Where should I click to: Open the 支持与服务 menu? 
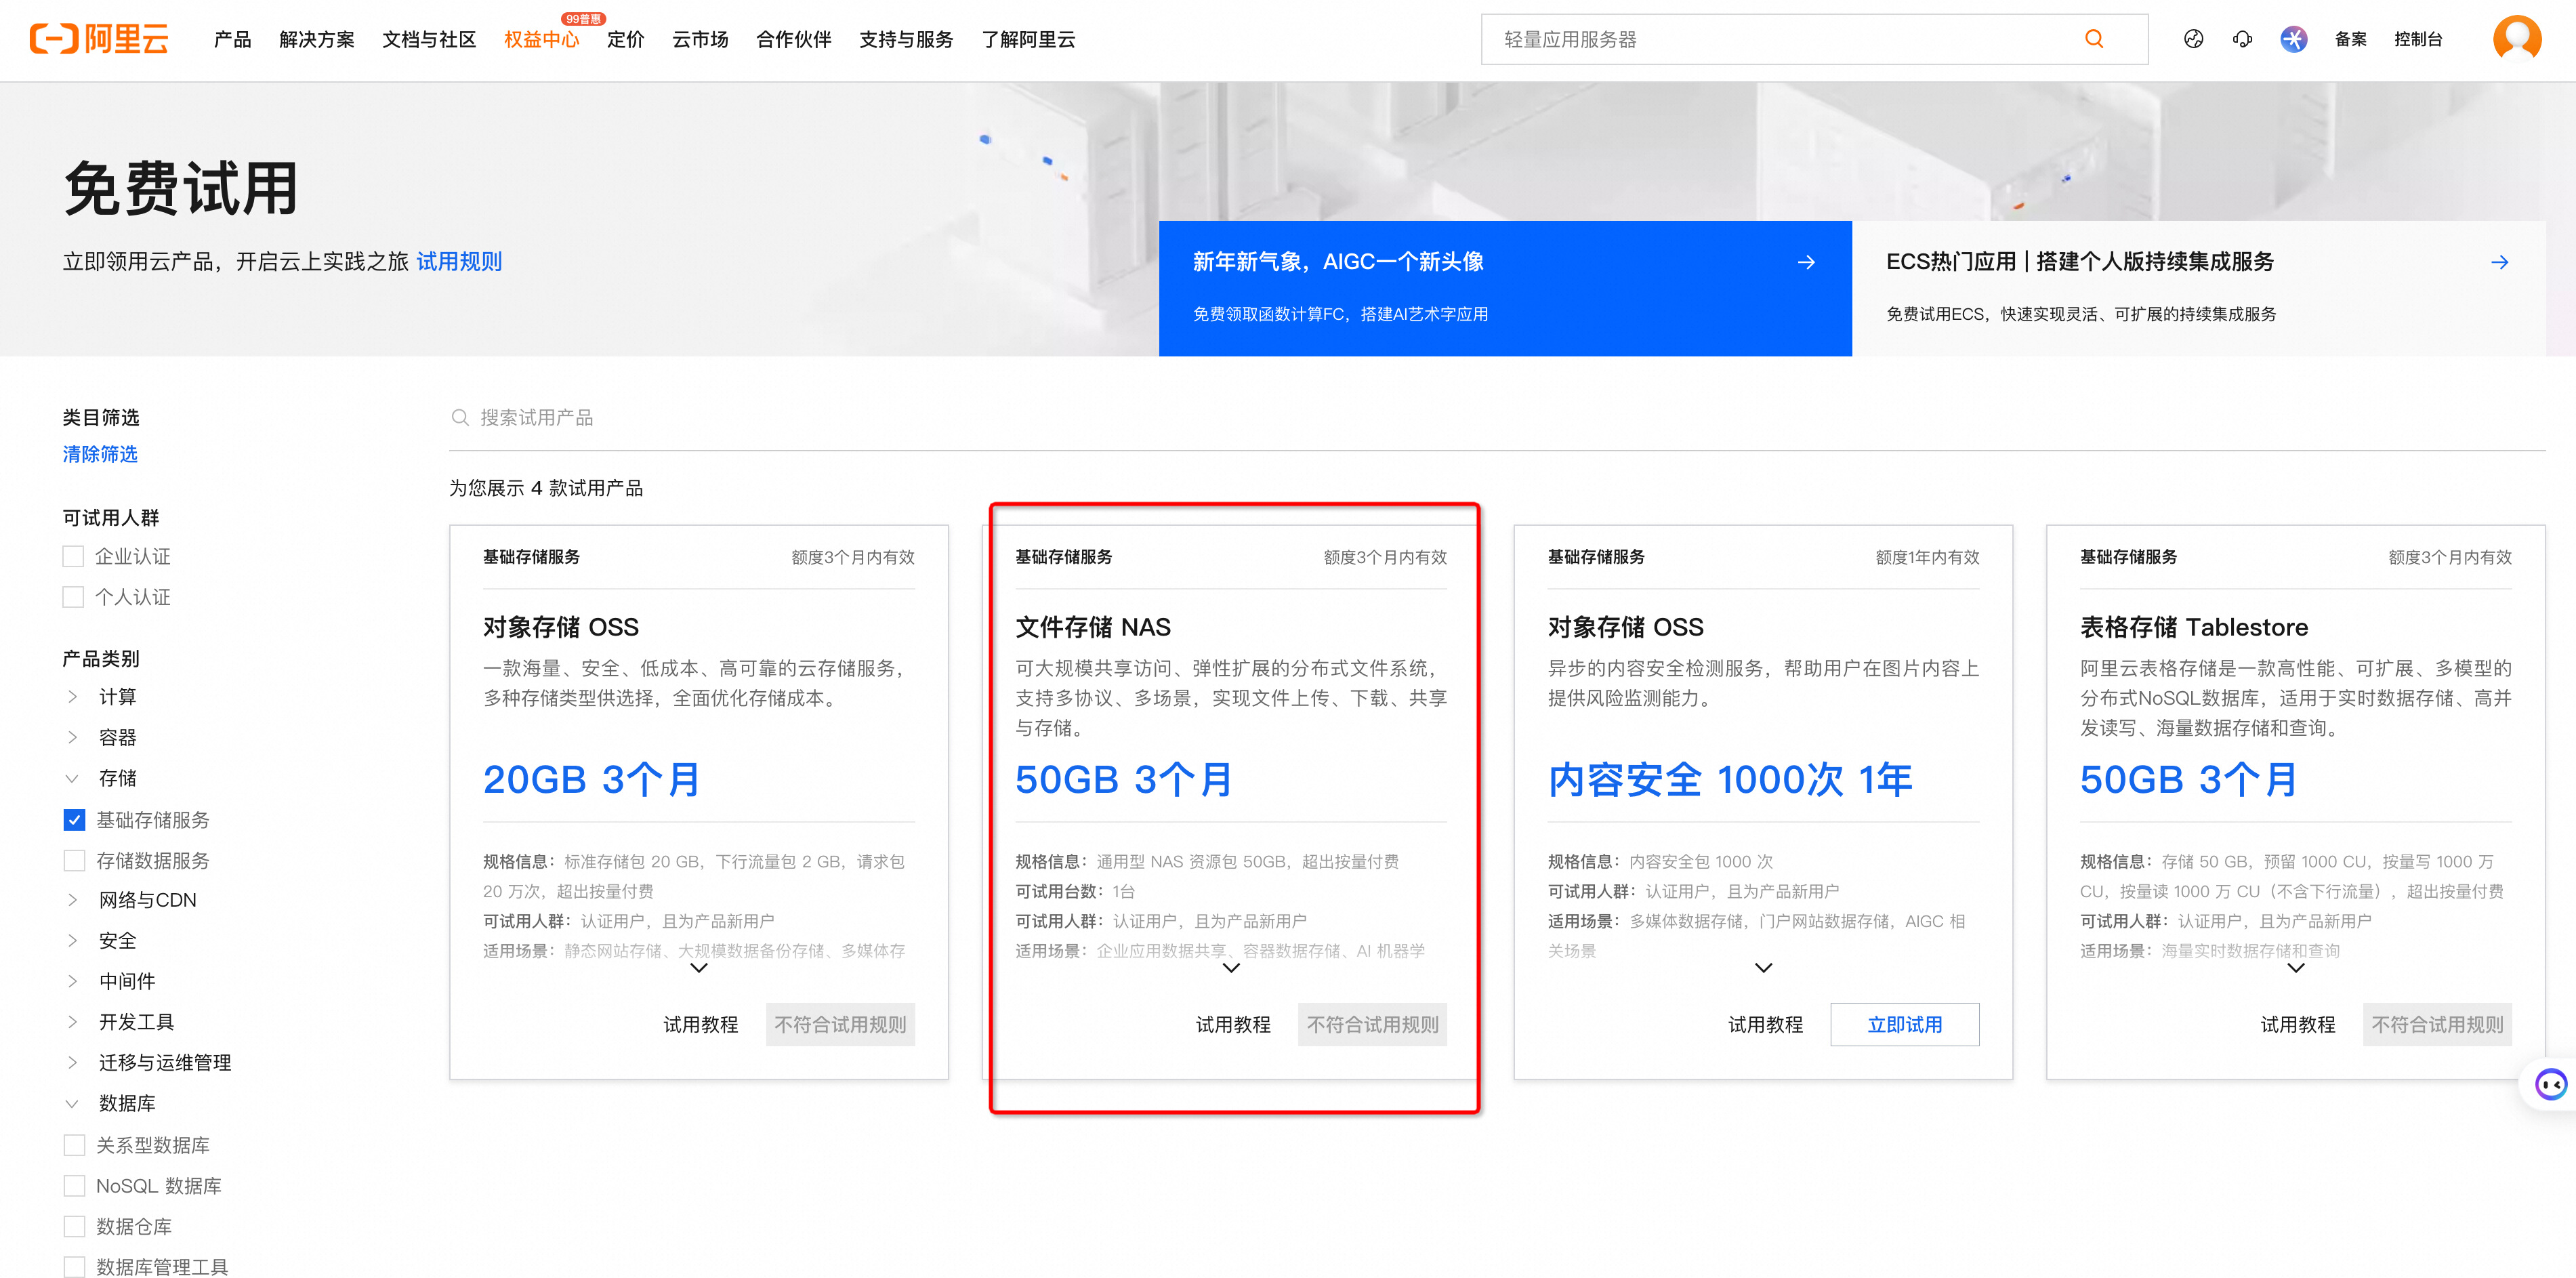(906, 39)
